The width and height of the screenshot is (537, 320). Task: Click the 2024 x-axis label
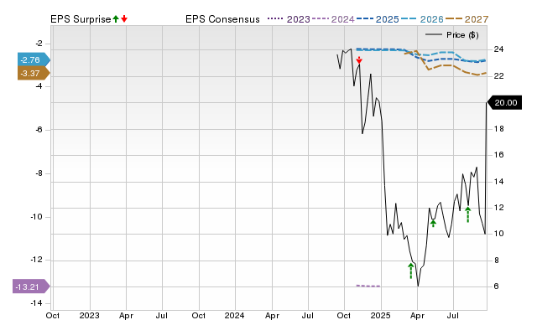[235, 315]
